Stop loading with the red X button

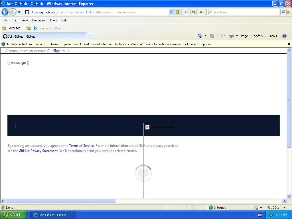[x=201, y=12]
